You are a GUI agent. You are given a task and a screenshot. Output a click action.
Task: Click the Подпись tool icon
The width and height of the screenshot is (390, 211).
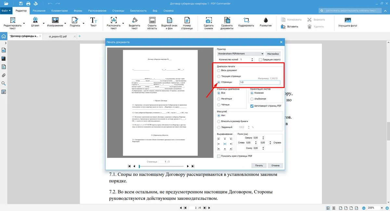tap(75, 20)
